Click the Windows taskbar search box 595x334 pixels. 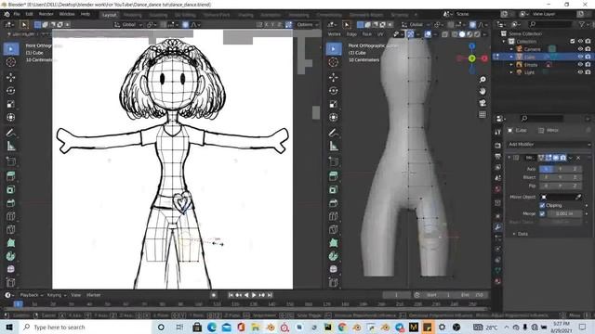(86, 328)
